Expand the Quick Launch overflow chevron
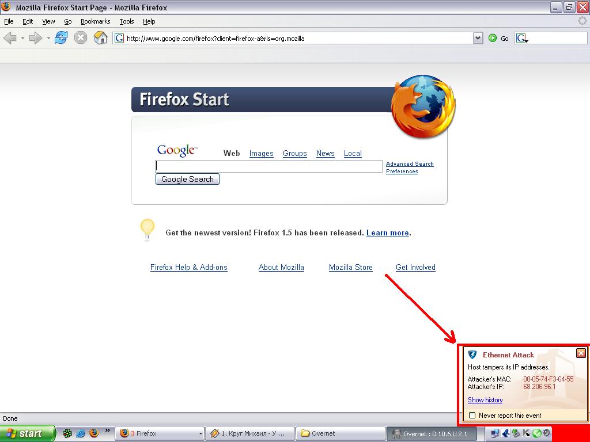590x442 pixels. coord(108,430)
